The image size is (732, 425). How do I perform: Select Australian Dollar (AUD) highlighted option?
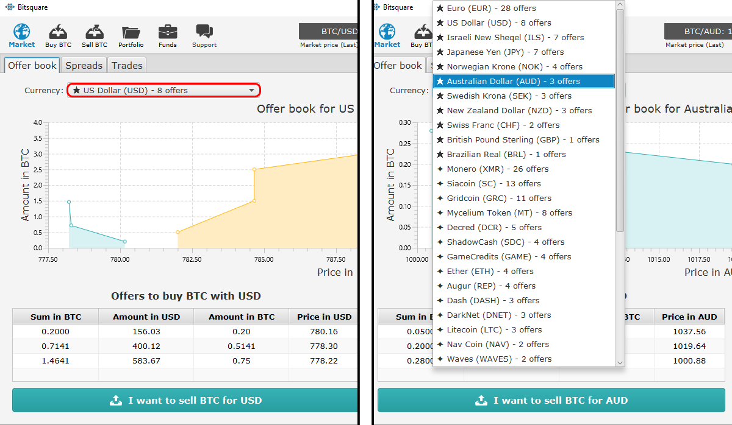click(524, 82)
